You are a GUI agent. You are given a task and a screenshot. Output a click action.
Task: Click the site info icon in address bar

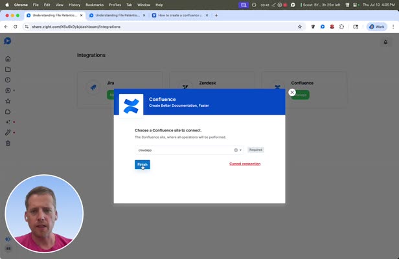(27, 27)
